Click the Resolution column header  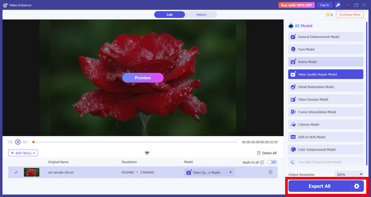tap(129, 162)
